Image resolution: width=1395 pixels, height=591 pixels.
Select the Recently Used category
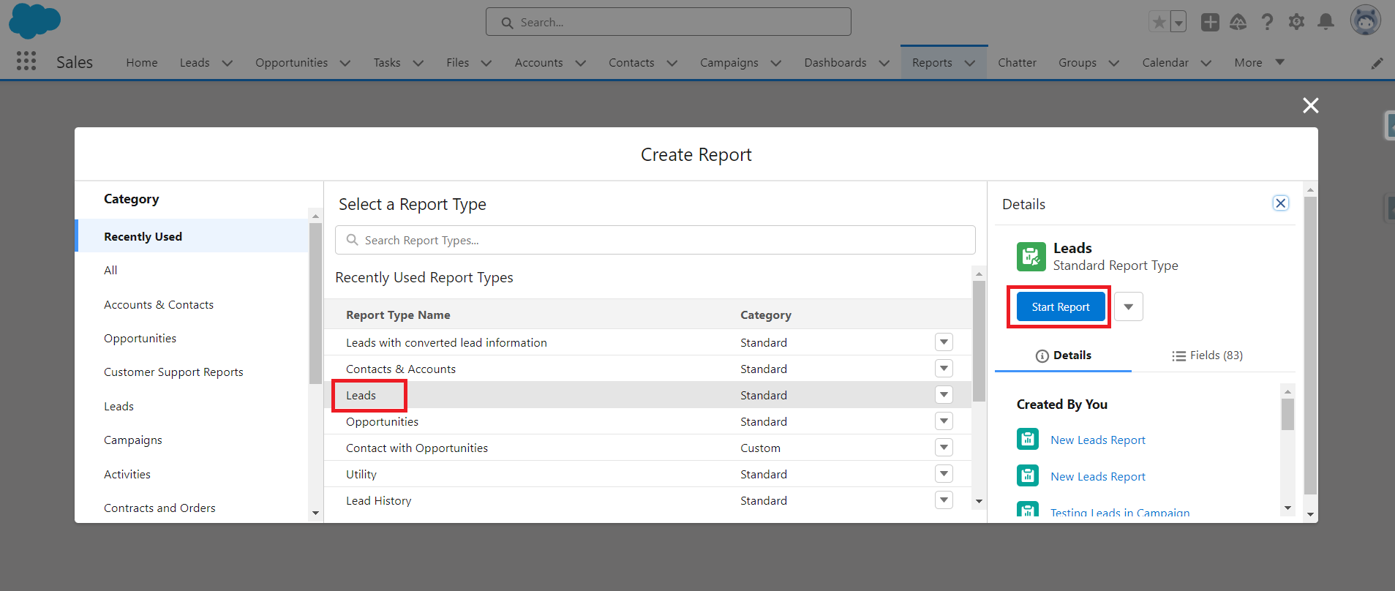click(192, 236)
